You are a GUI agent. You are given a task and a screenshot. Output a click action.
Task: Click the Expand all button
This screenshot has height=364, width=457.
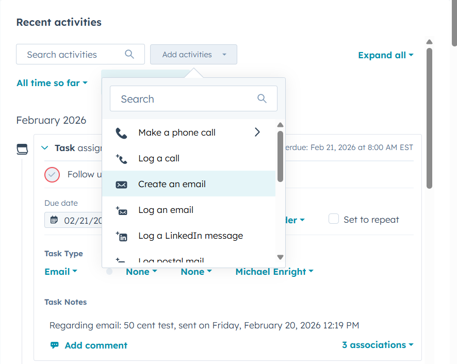tap(385, 55)
